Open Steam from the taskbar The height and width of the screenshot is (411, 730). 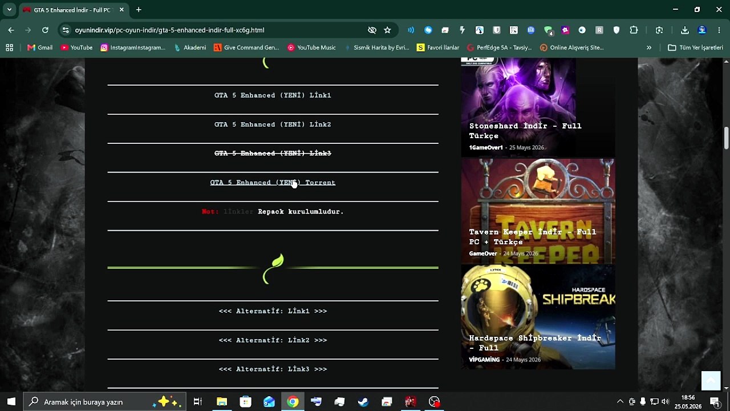pos(363,402)
